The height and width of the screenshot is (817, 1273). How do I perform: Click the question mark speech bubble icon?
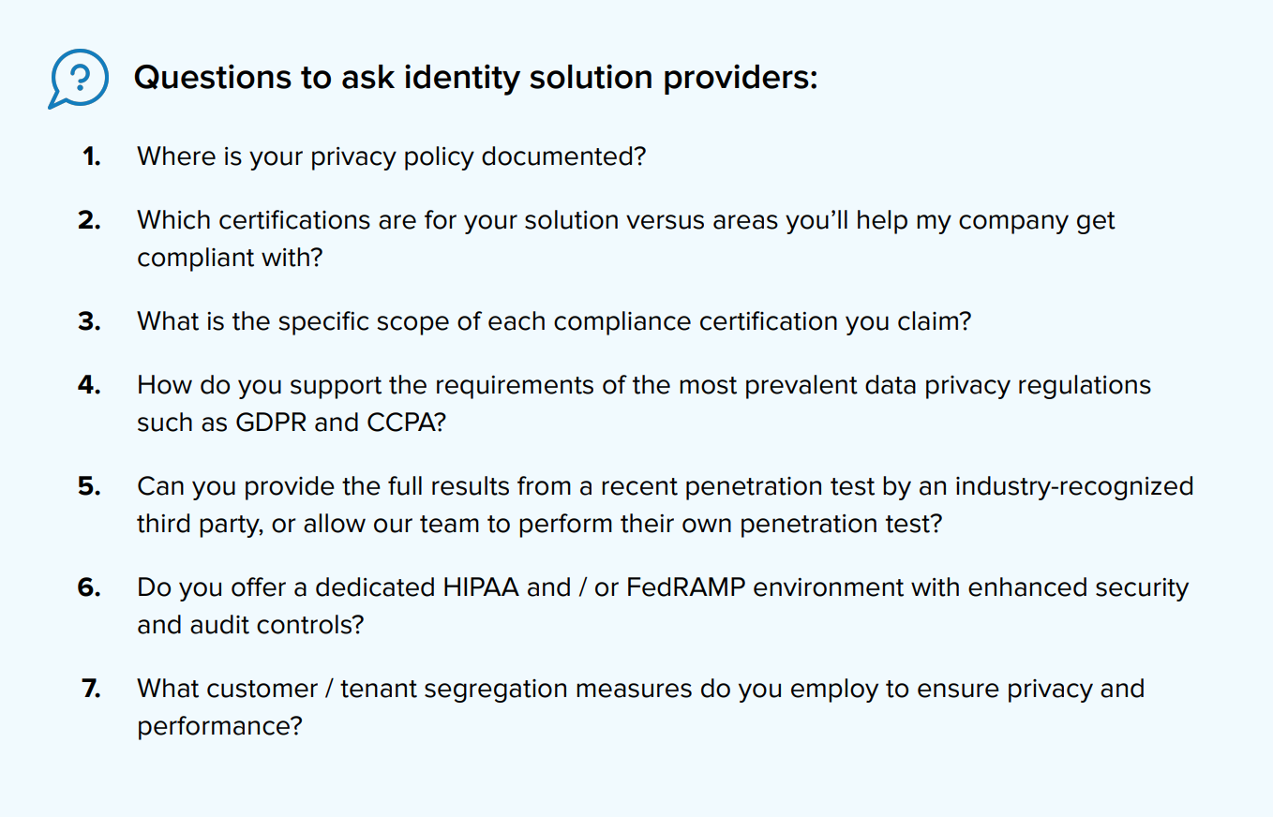point(77,78)
